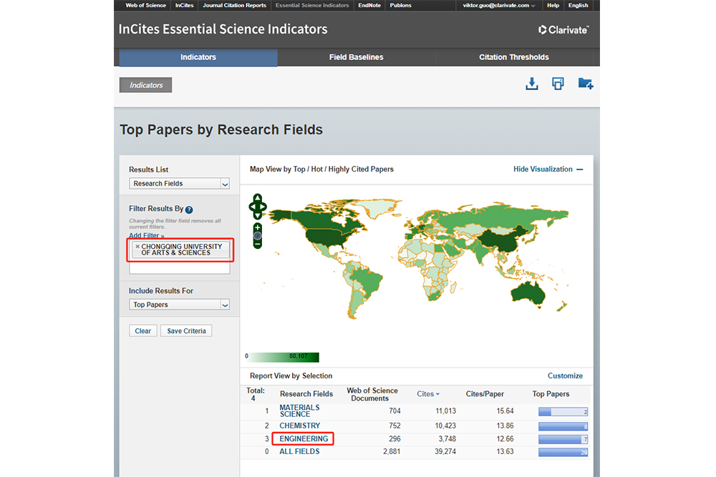The width and height of the screenshot is (716, 477).
Task: Expand the user account email menu
Action: coord(499,5)
